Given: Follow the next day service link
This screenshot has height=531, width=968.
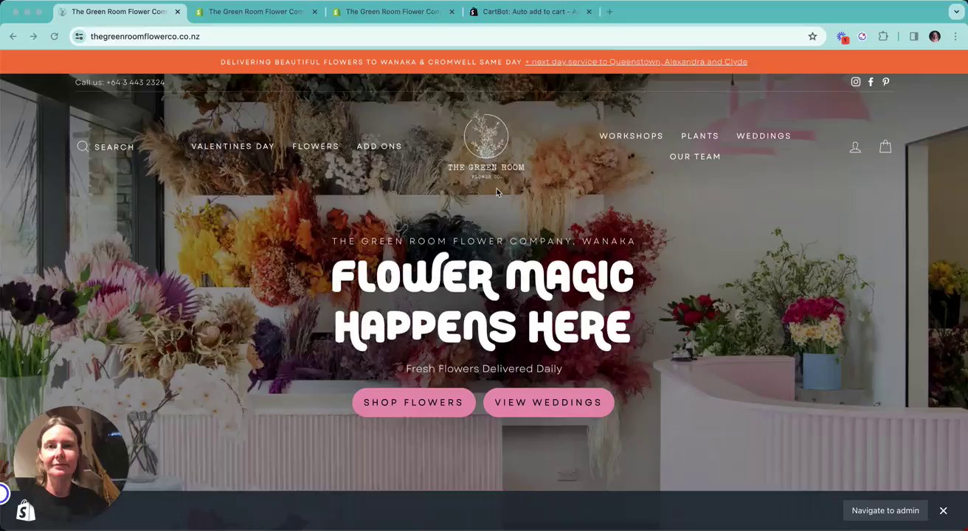Looking at the screenshot, I should 636,62.
